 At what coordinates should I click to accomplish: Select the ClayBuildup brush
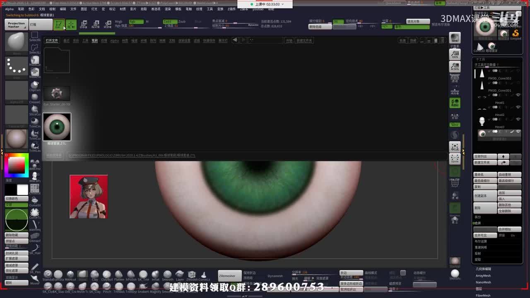click(107, 276)
